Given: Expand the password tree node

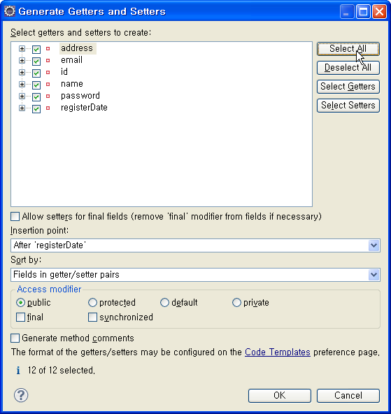Looking at the screenshot, I should coord(22,96).
